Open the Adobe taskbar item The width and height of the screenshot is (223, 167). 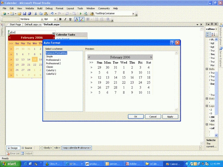[133, 164]
